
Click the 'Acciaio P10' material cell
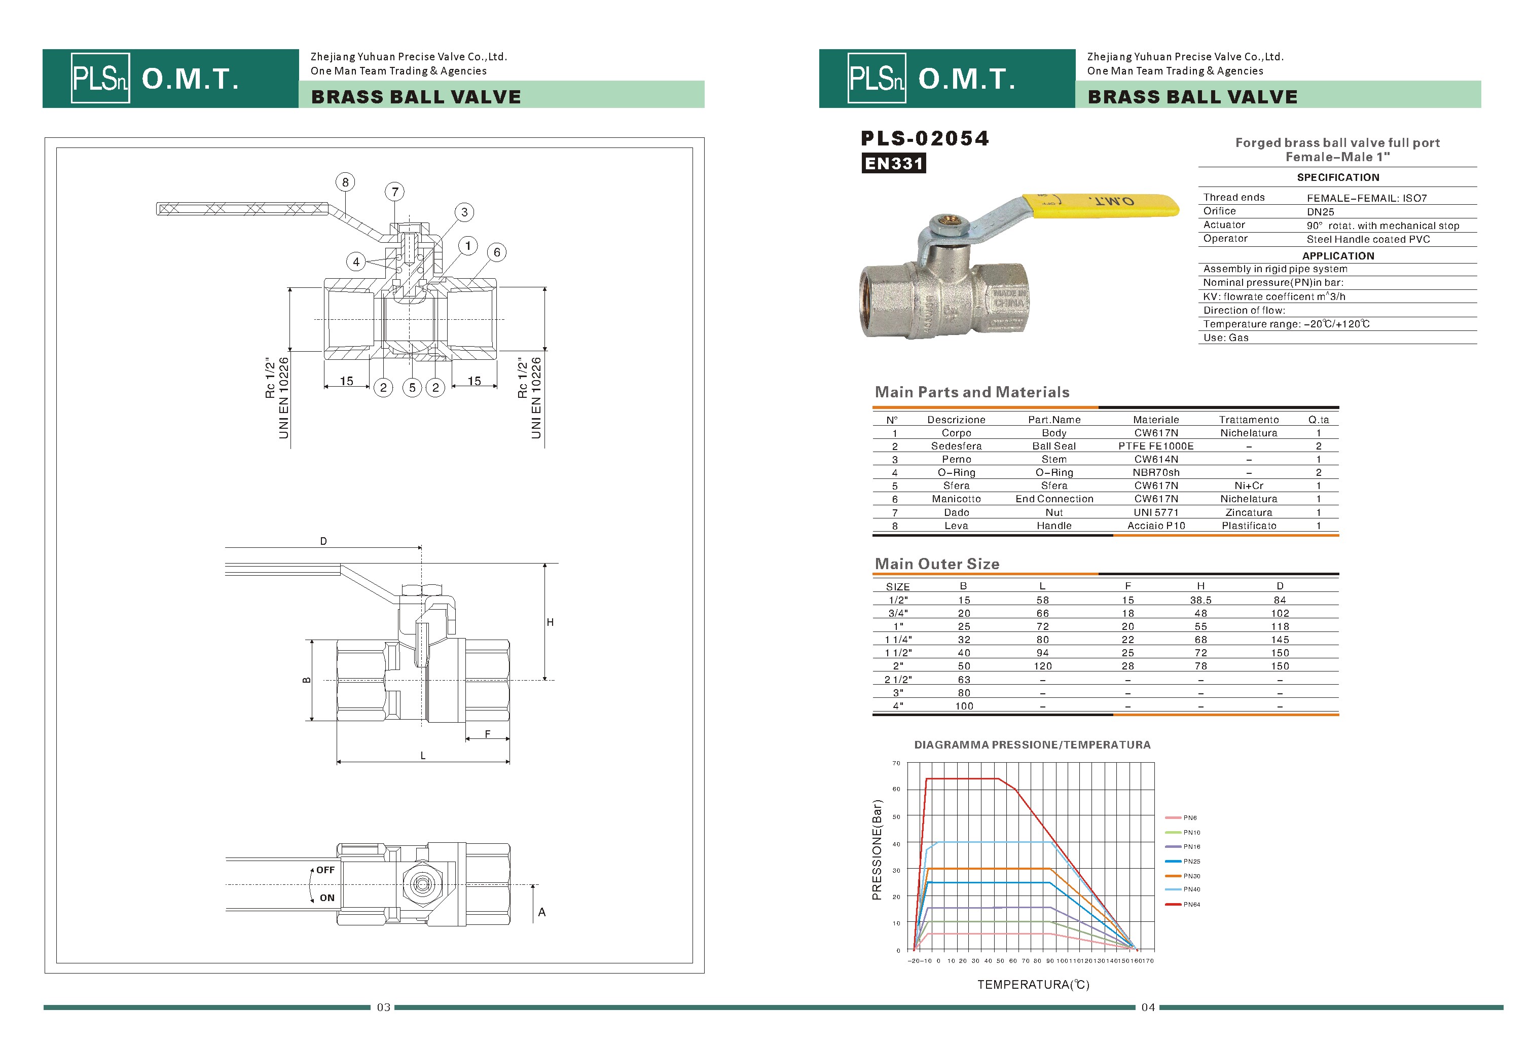[x=1156, y=526]
